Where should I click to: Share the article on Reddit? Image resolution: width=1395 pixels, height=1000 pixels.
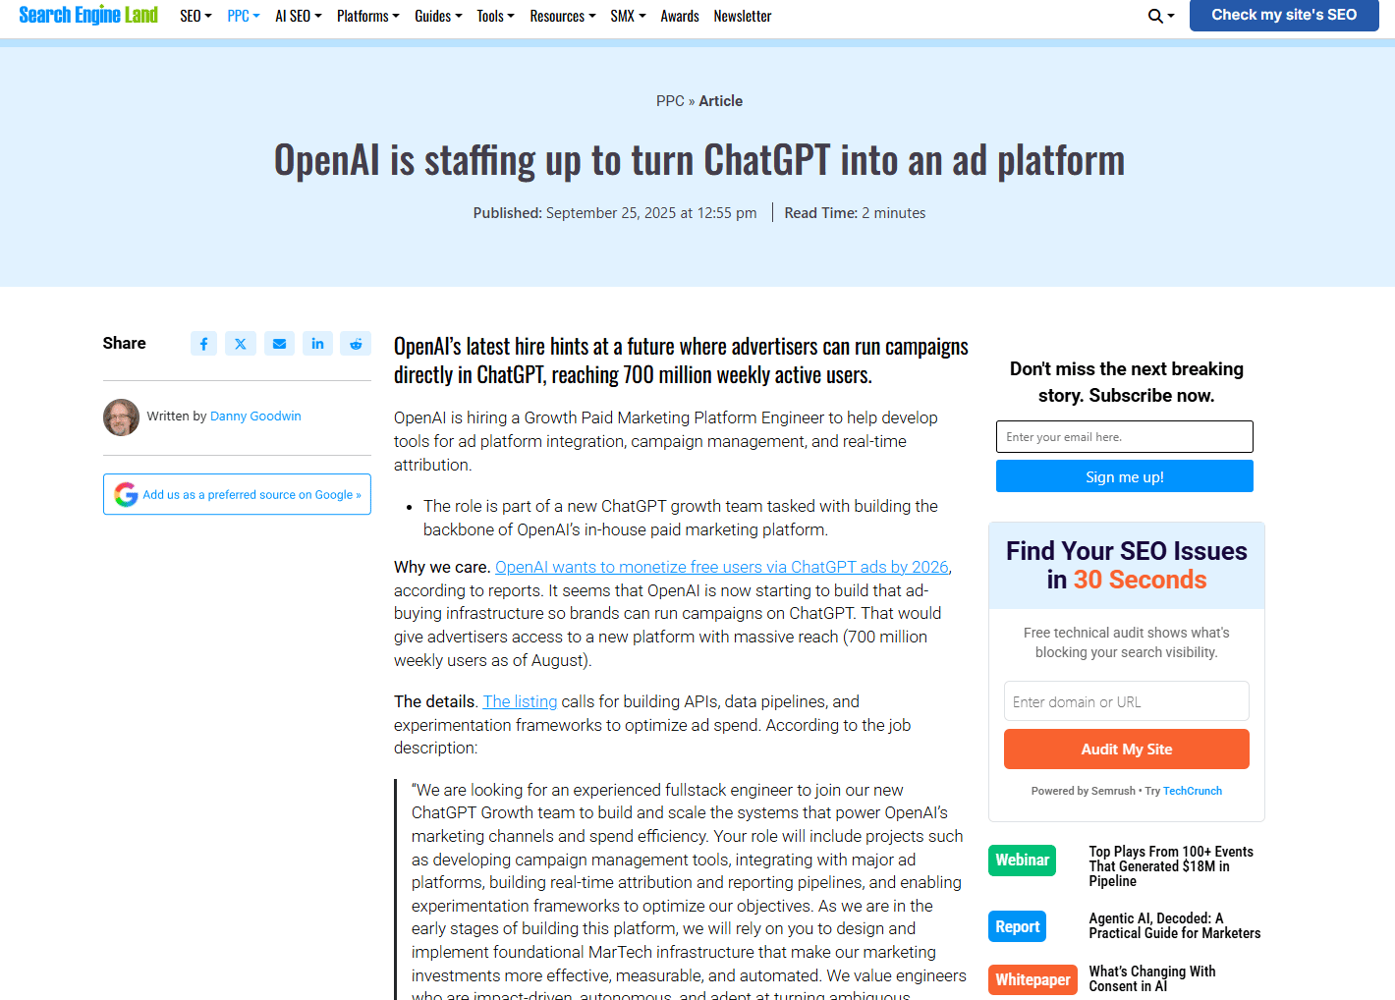356,344
